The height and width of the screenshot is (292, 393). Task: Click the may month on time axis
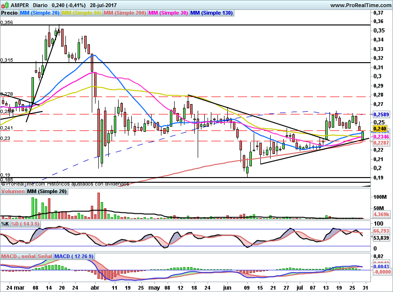click(154, 288)
